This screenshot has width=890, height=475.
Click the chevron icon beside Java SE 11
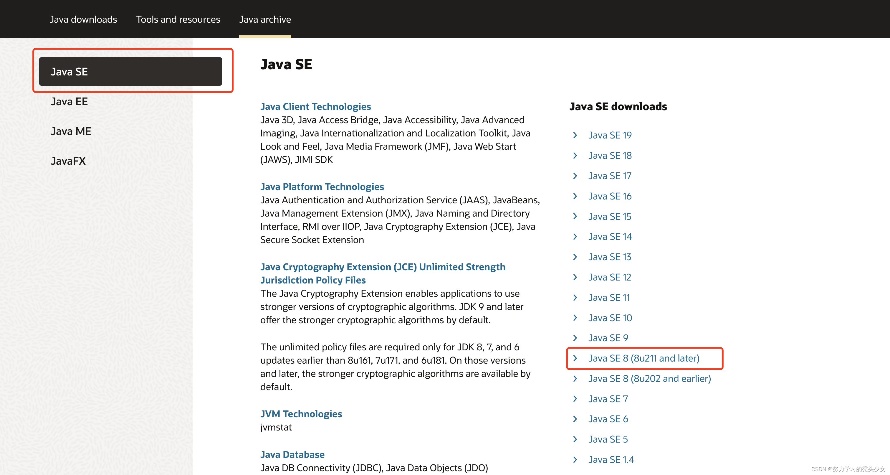[x=575, y=298]
